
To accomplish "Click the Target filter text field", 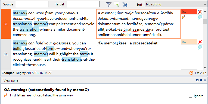I will pos(83,4).
